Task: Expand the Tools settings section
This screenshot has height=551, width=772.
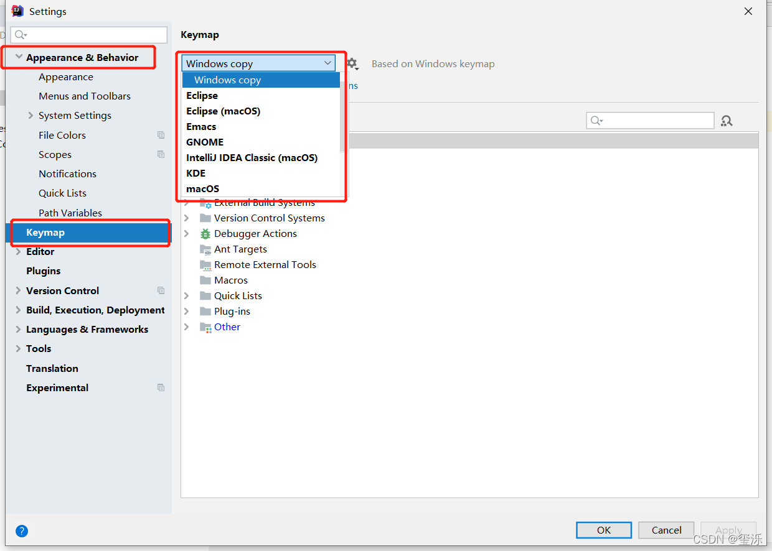Action: tap(19, 349)
